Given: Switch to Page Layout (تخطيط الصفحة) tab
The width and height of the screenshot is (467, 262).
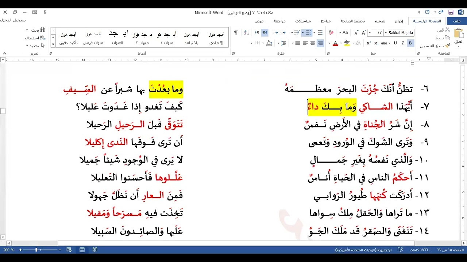Looking at the screenshot, I should pos(353,21).
